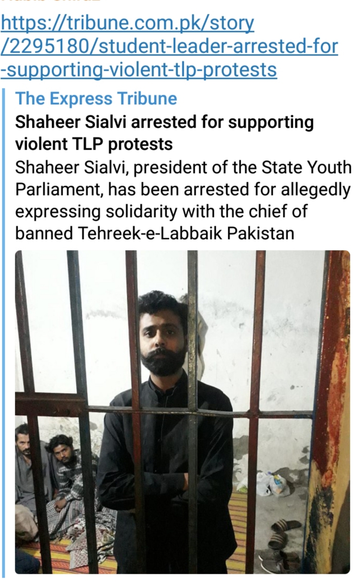This screenshot has height=582, width=359.
Task: Click headline "Shaheer Sialvi arrested for supporting"
Action: pos(165,122)
